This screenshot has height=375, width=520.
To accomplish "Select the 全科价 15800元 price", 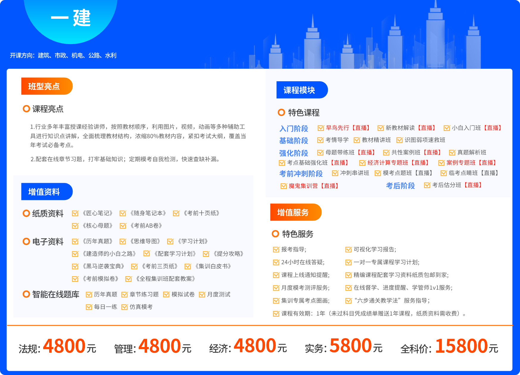I will pyautogui.click(x=449, y=347).
